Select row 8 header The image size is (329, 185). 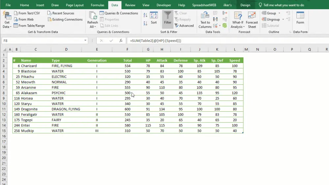point(4,93)
